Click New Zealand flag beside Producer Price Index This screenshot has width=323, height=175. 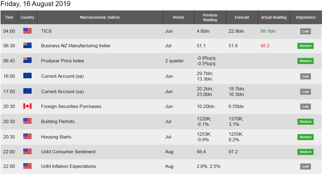click(27, 60)
